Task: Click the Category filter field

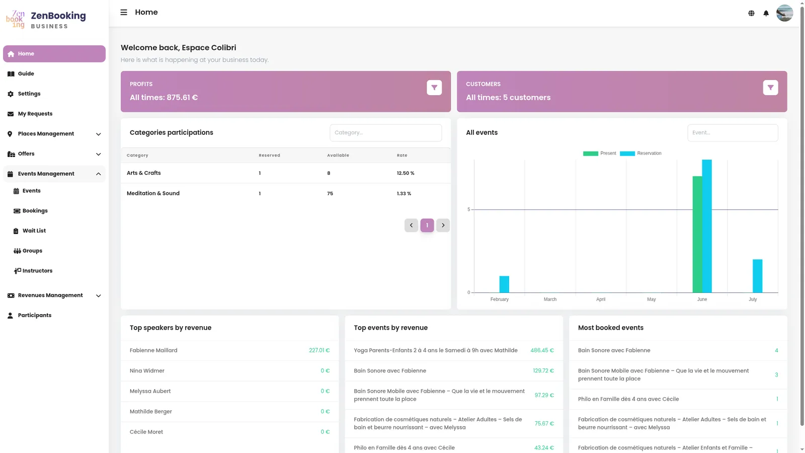Action: coord(386,133)
